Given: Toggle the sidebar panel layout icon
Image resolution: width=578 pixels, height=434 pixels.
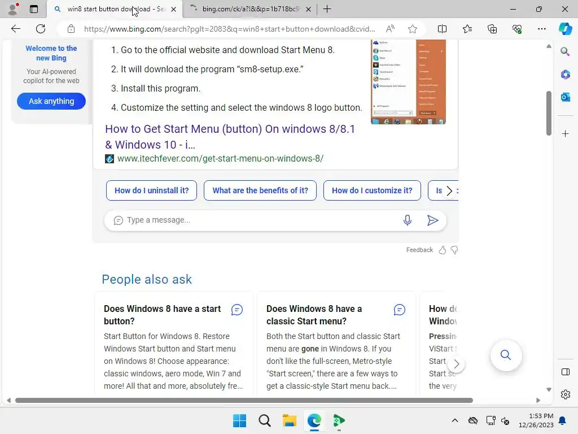Looking at the screenshot, I should 565,372.
